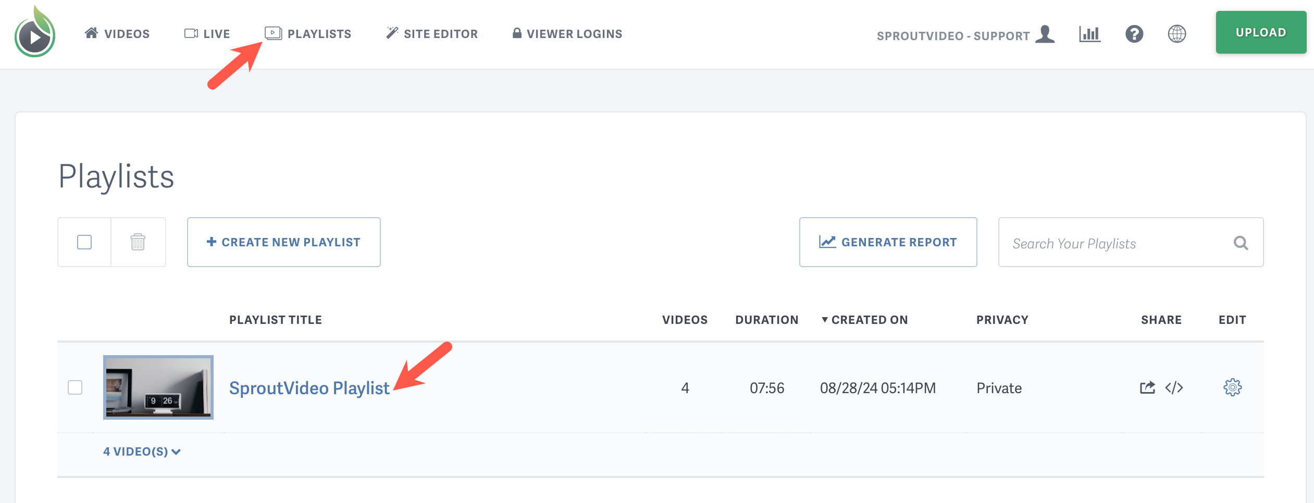Viewport: 1314px width, 503px height.
Task: Check the select-all playlists checkbox
Action: (84, 242)
